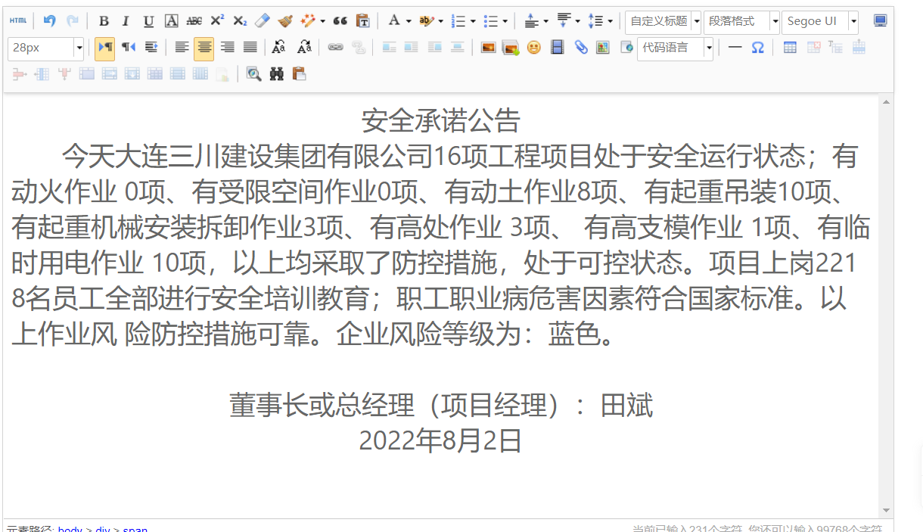
Task: Justify text on both sides
Action: (x=250, y=48)
